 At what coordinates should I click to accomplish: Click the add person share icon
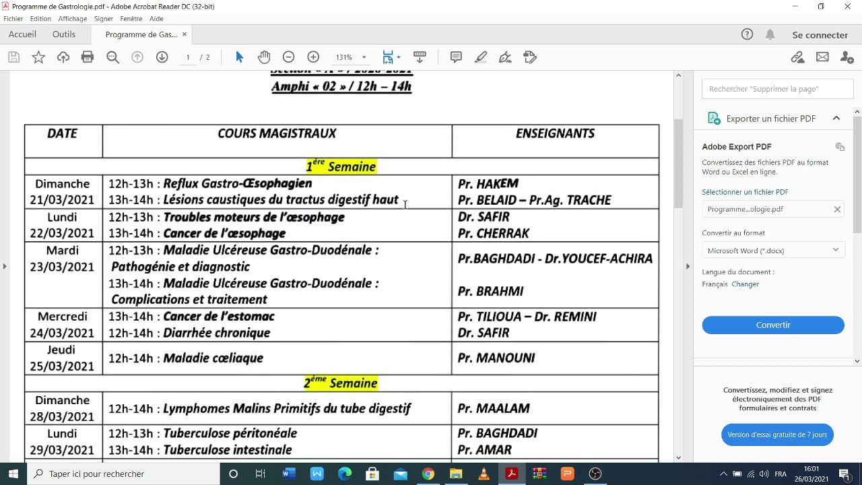pos(847,57)
